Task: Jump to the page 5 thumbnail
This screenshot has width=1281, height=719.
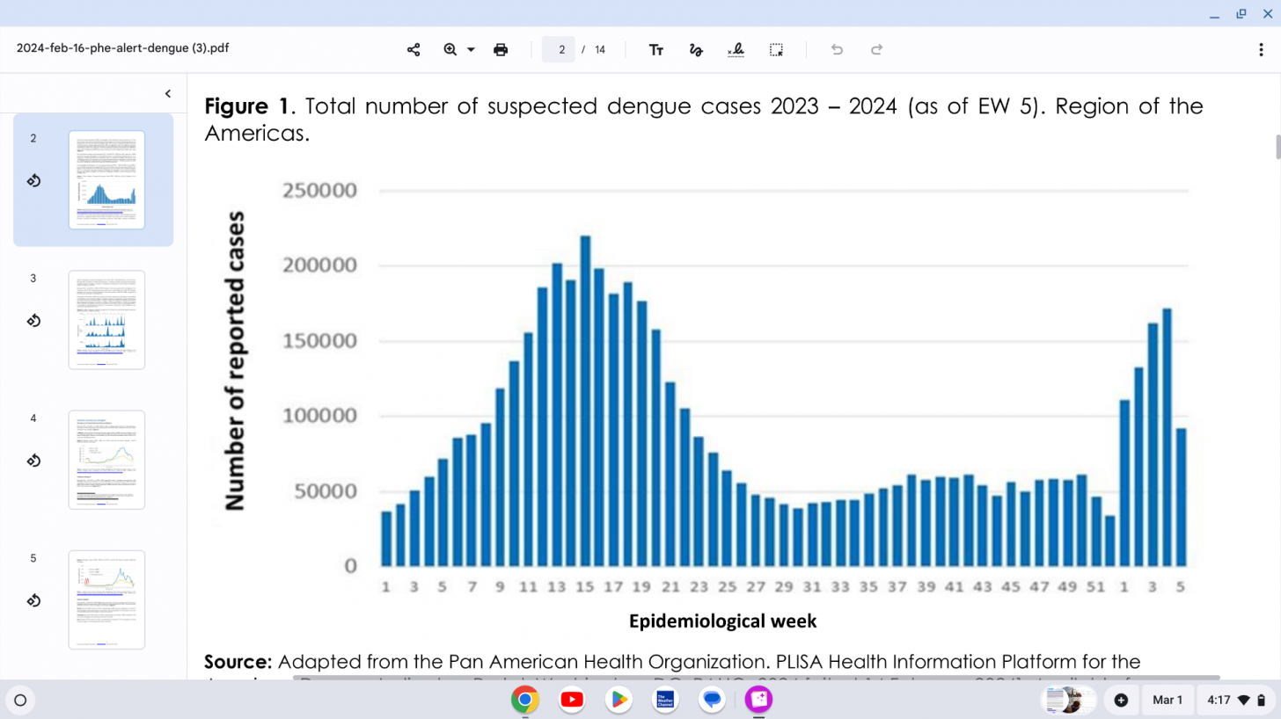Action: [106, 599]
